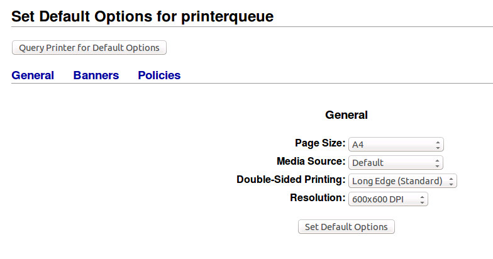Open the Page Size dropdown showing A4
493x259 pixels.
click(x=396, y=145)
